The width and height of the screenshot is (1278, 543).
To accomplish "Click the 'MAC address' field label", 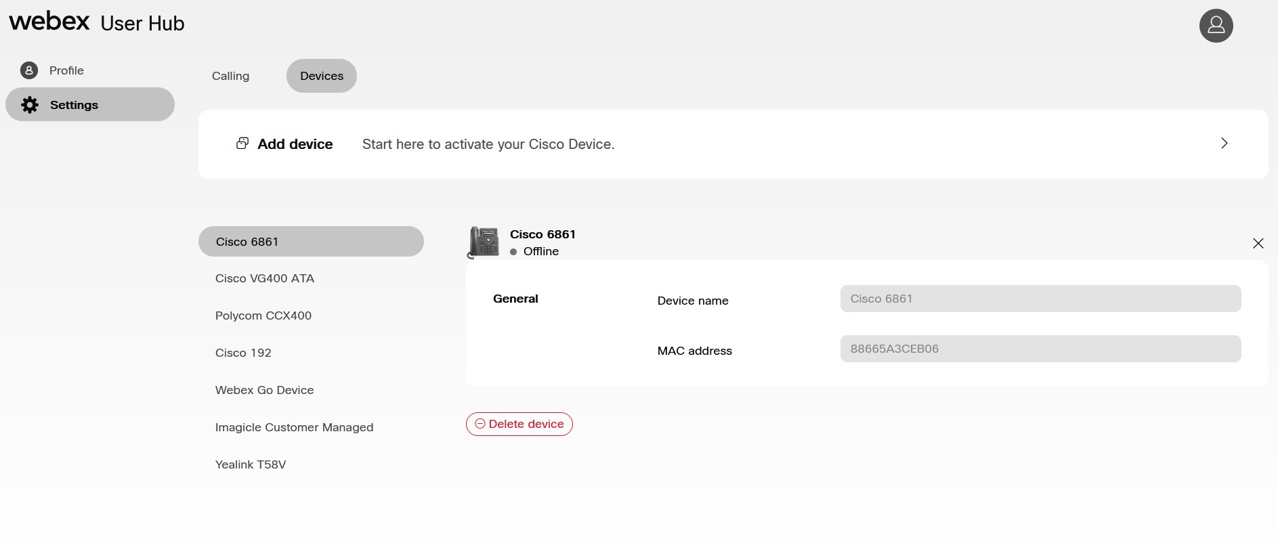I will pos(695,351).
